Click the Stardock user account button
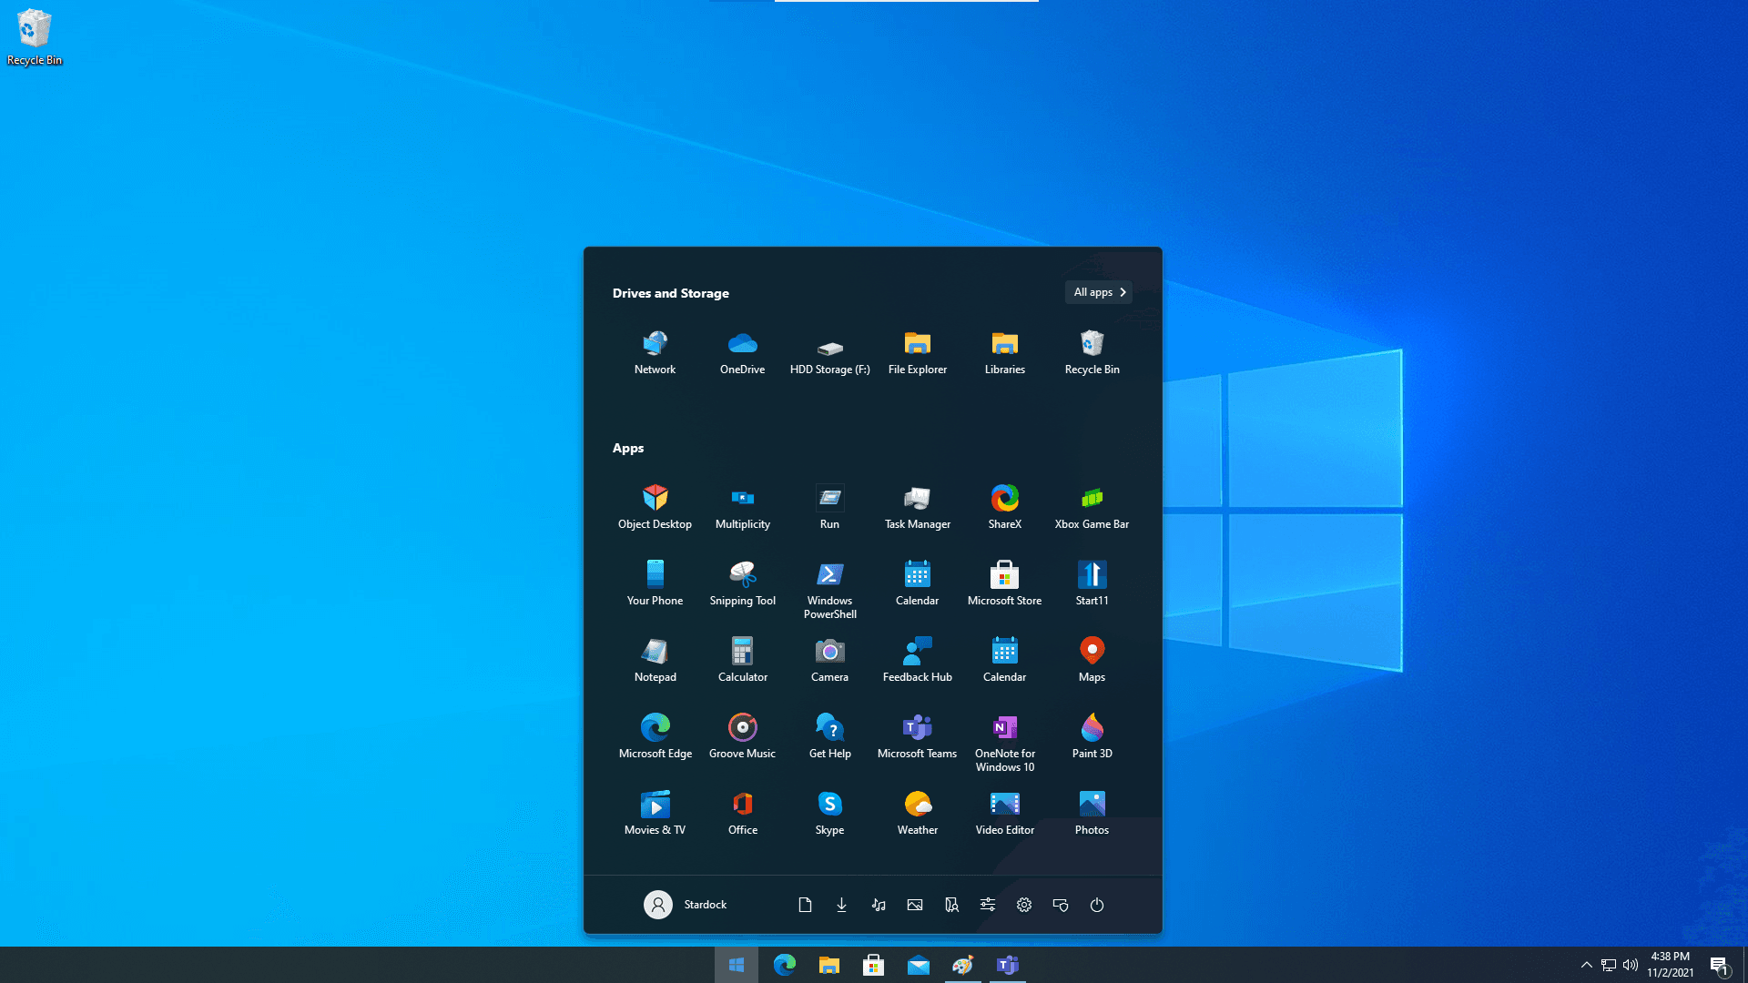1748x983 pixels. pyautogui.click(x=685, y=905)
